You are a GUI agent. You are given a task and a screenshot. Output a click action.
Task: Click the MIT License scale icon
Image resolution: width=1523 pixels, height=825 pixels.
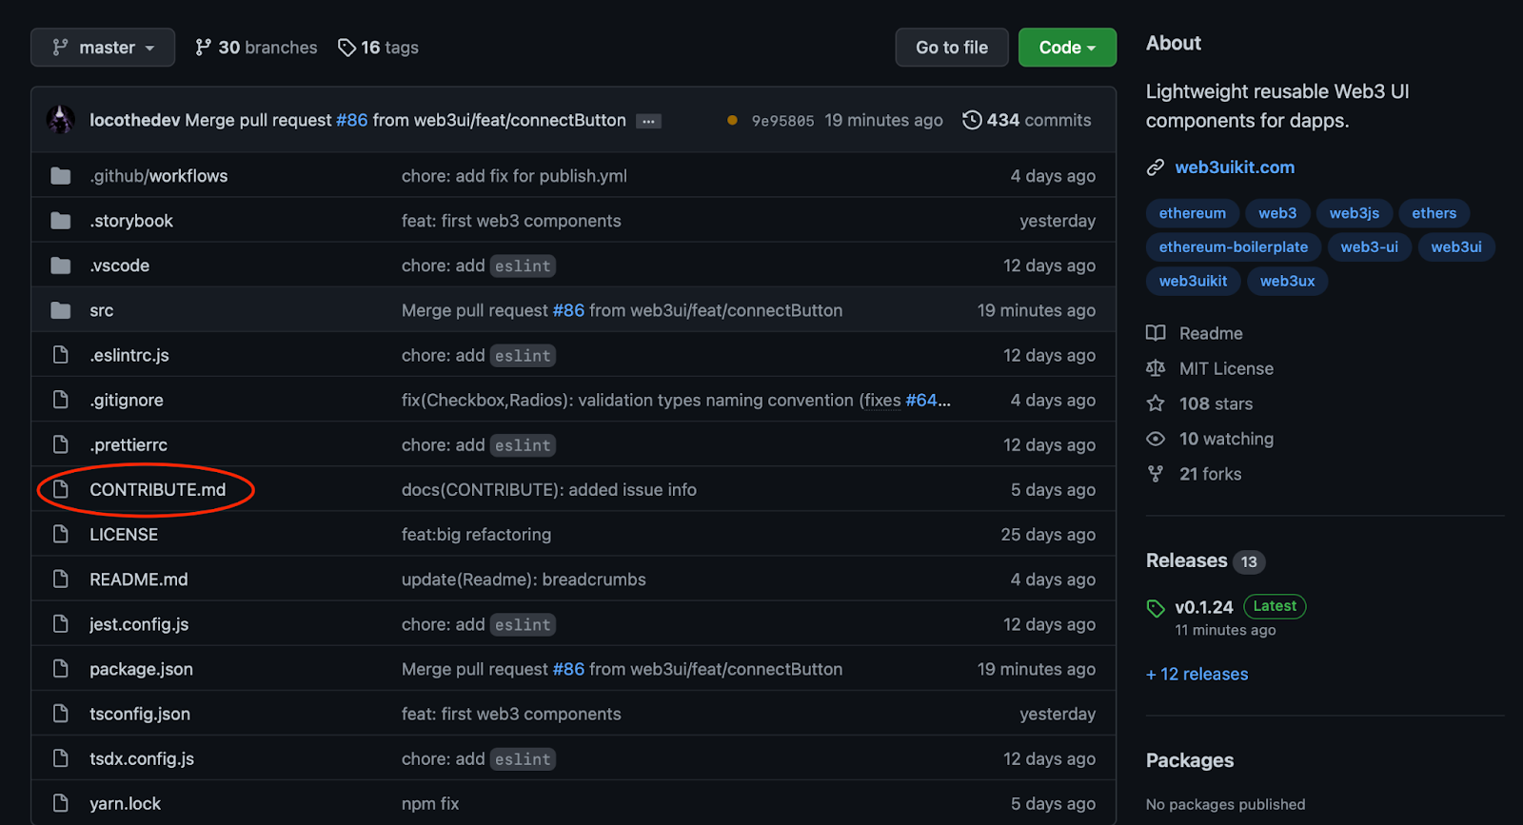click(1156, 368)
